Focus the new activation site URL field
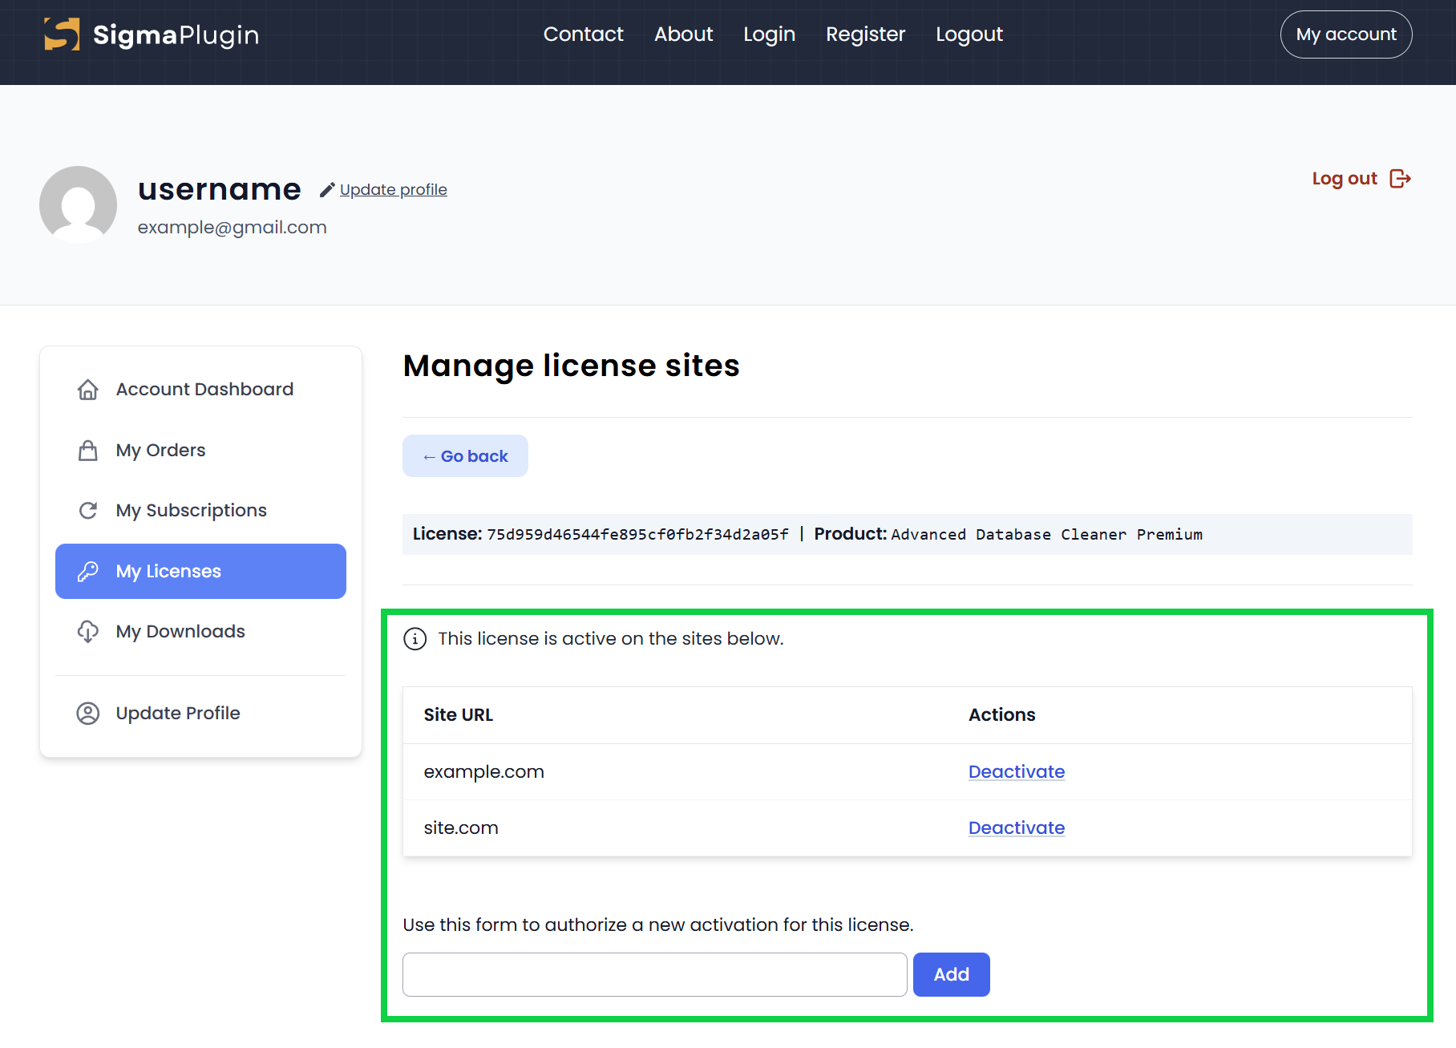Viewport: 1456px width, 1048px height. tap(655, 975)
